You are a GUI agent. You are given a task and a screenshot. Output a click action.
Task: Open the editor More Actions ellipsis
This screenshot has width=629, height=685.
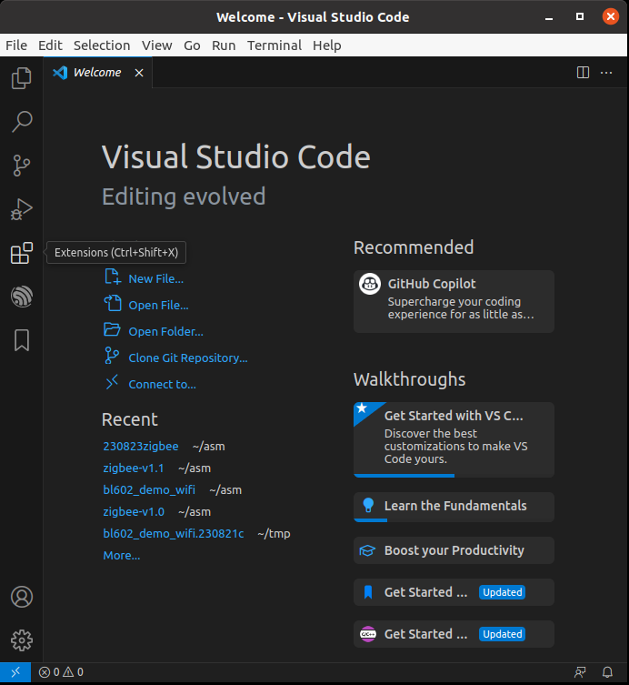606,73
